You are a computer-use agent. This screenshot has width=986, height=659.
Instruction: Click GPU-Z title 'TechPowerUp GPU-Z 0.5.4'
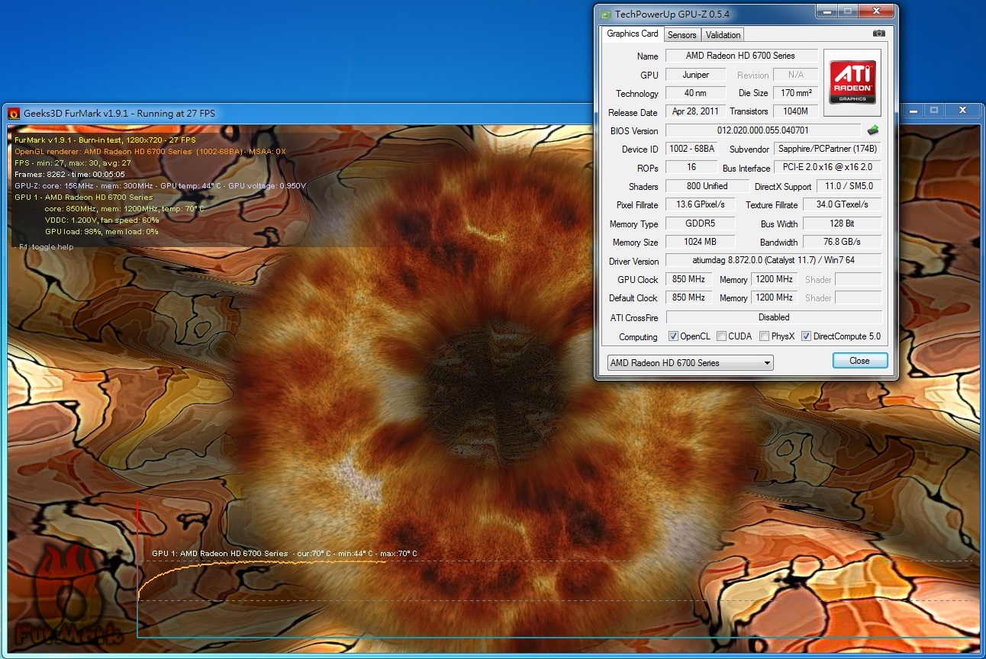point(671,14)
